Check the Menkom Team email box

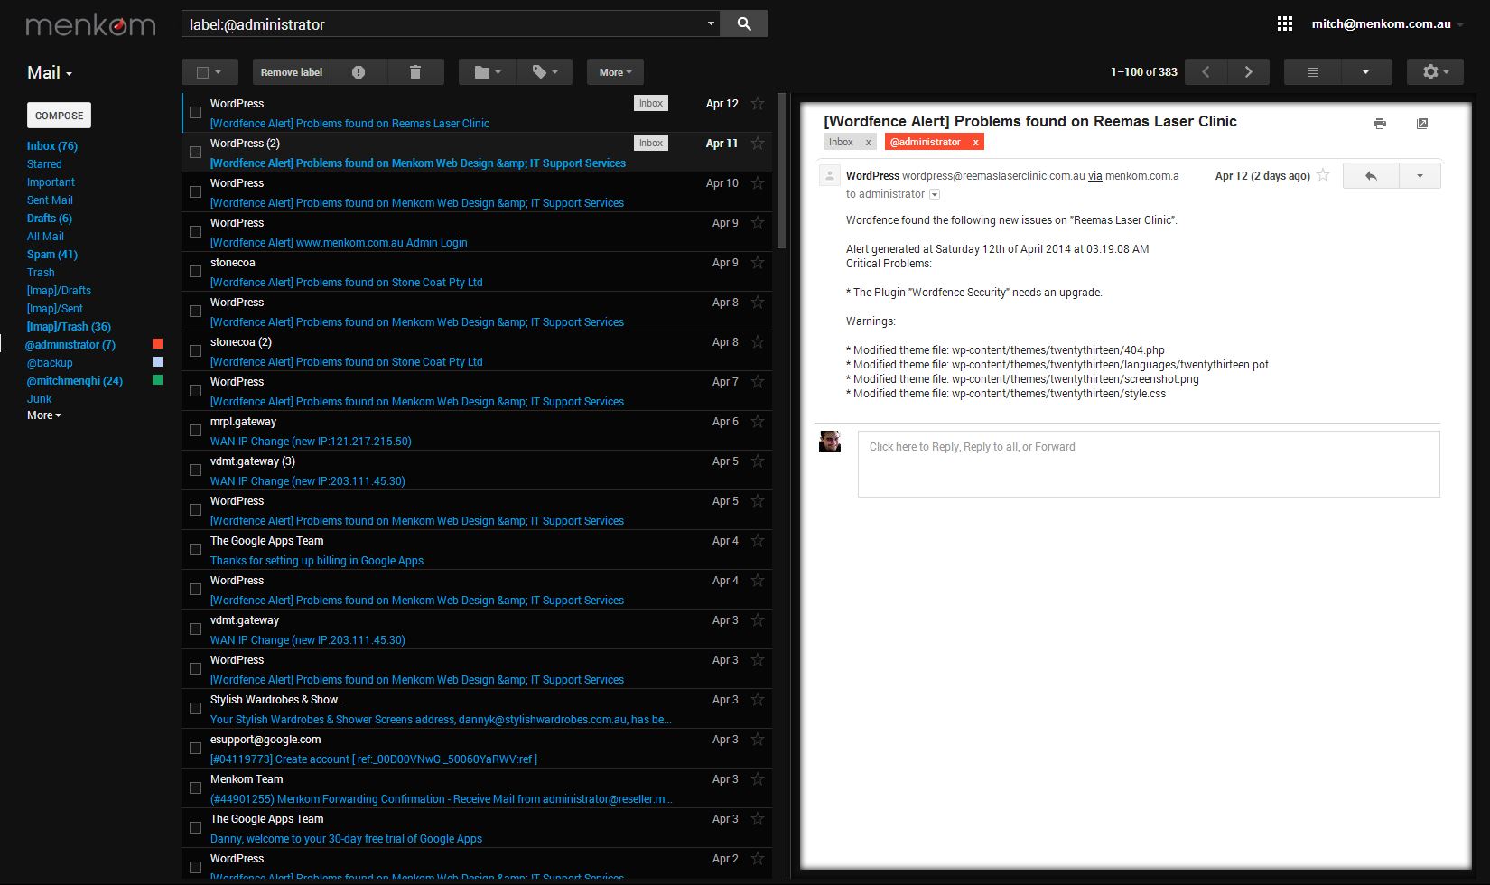[195, 788]
